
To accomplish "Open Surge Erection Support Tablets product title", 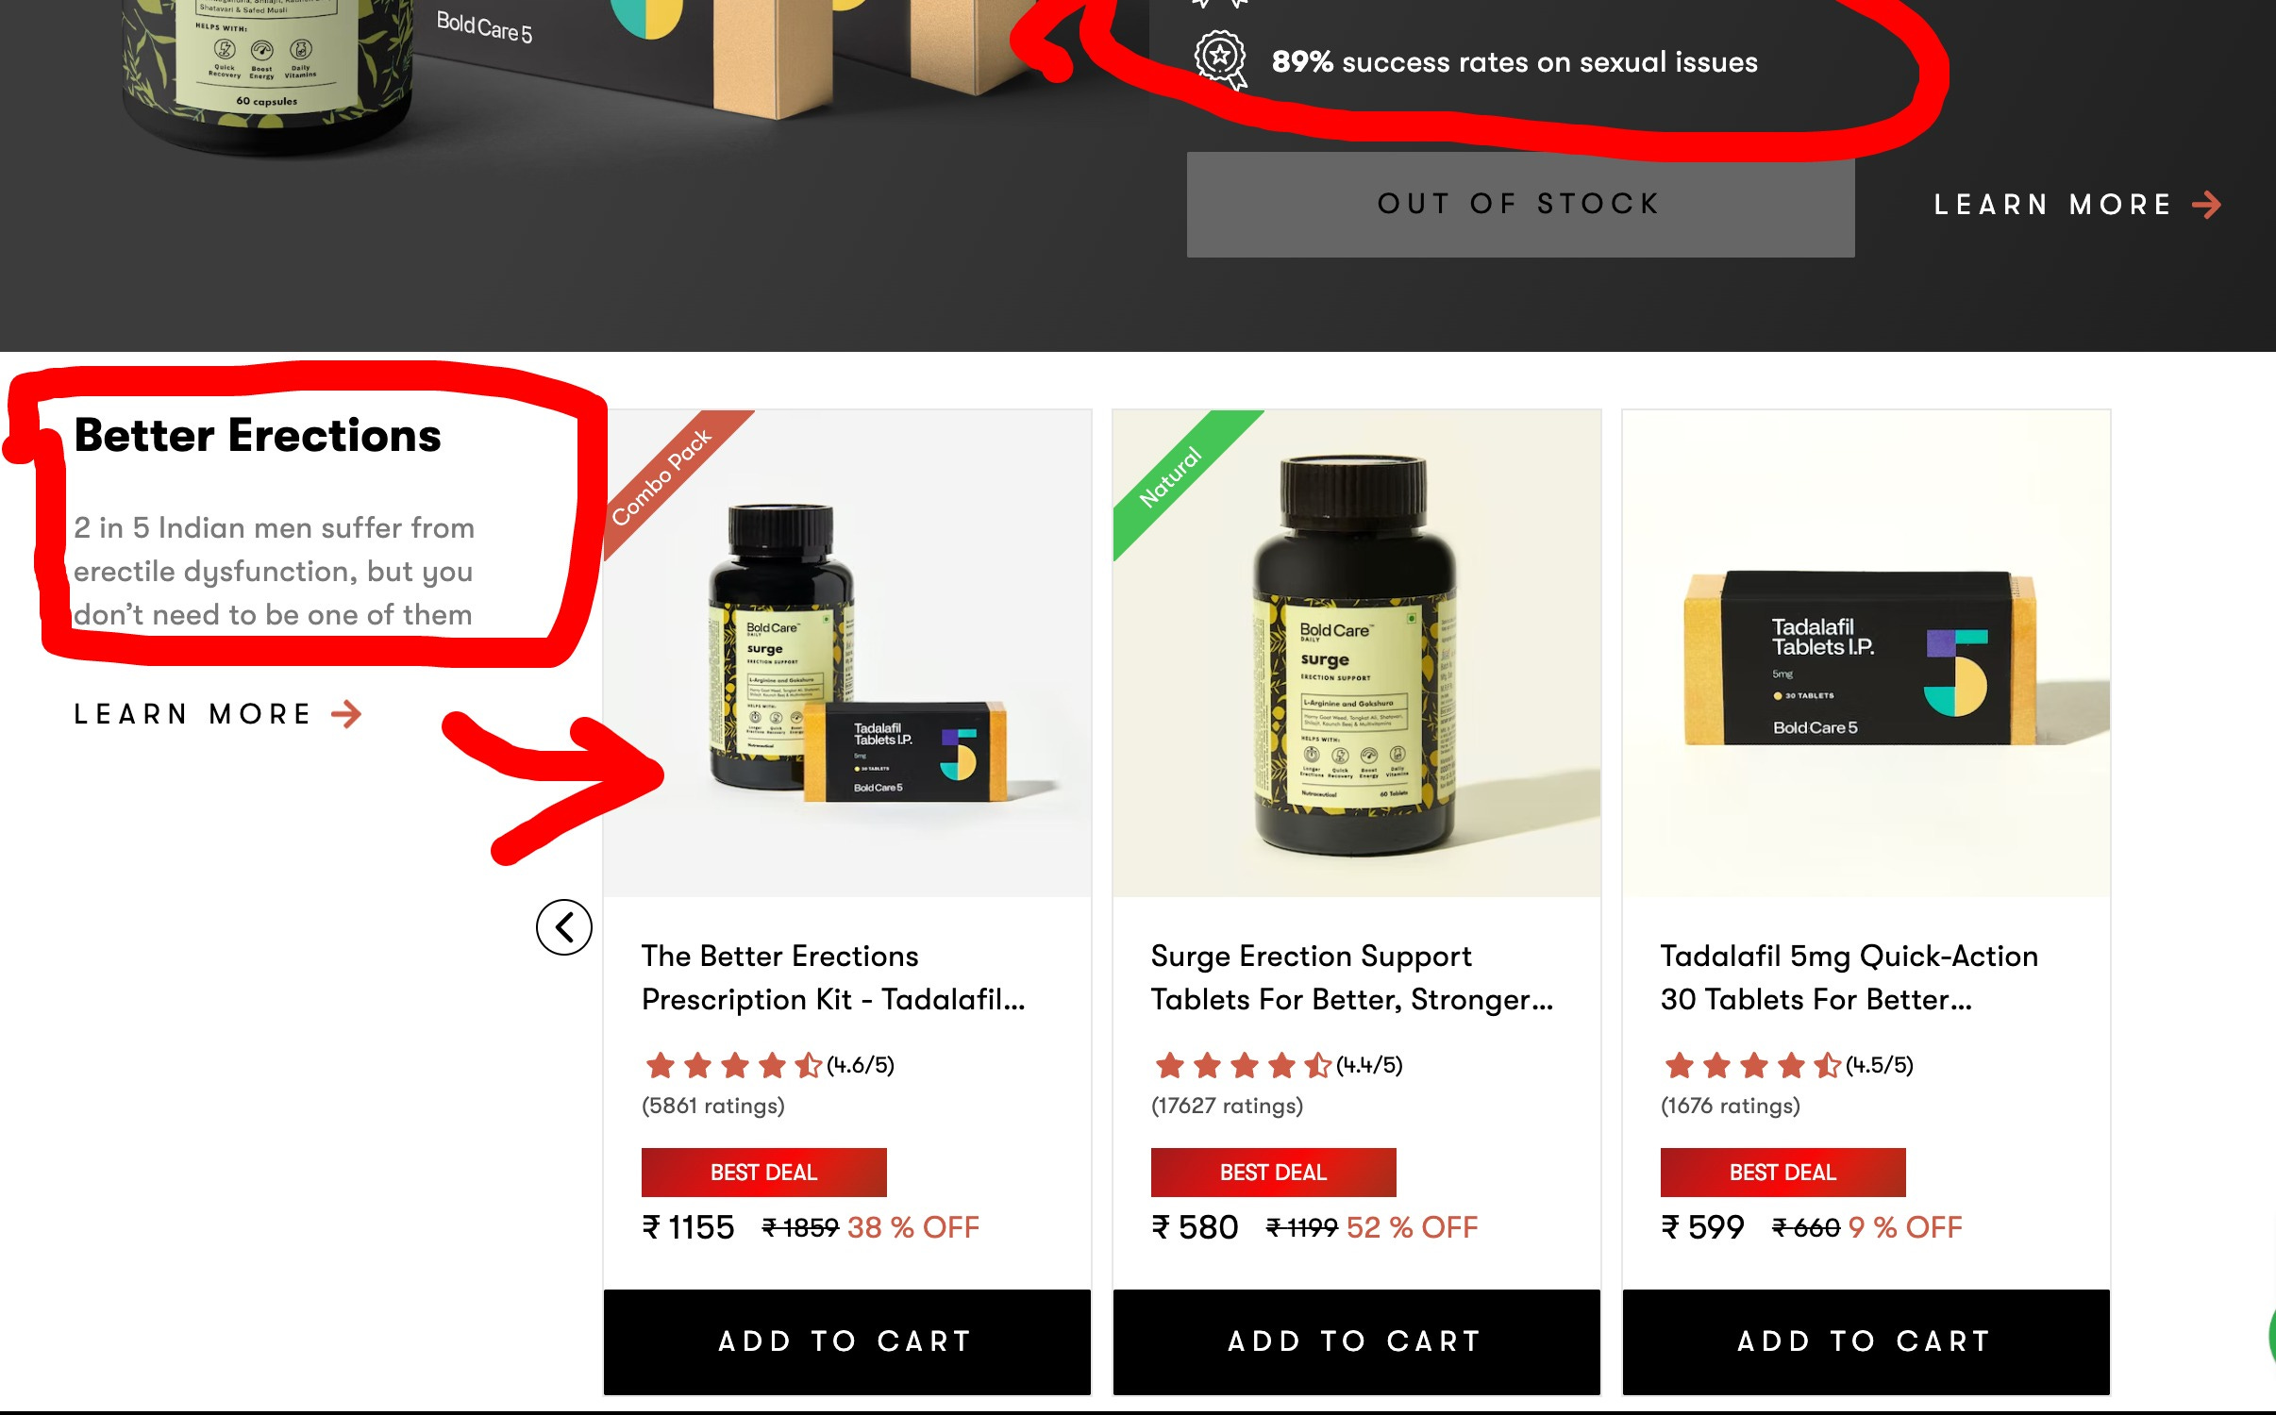I will [x=1351, y=977].
